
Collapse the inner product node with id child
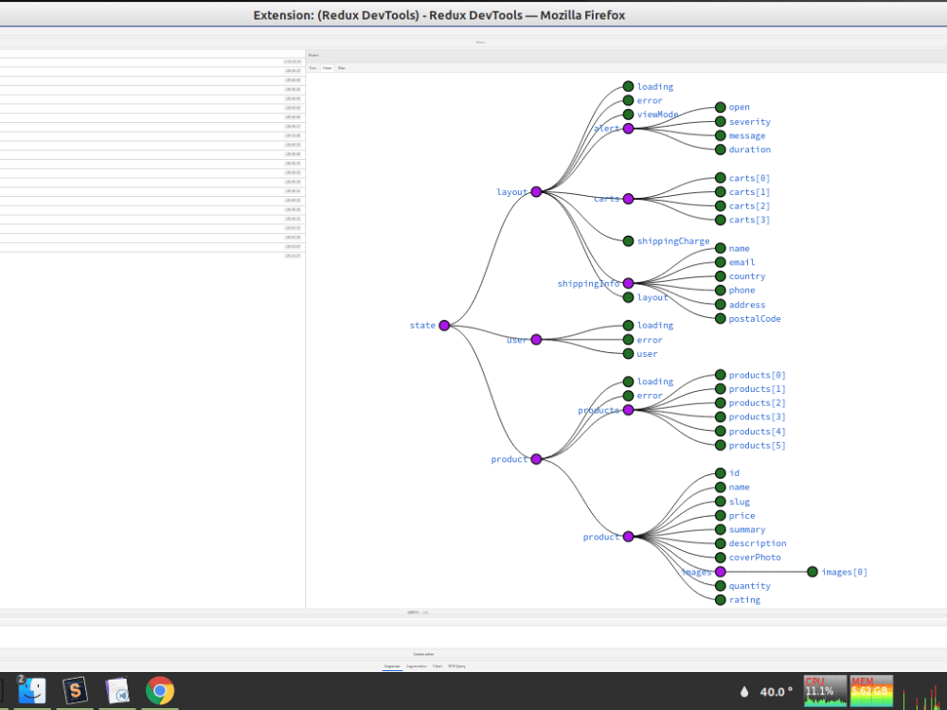coord(628,537)
